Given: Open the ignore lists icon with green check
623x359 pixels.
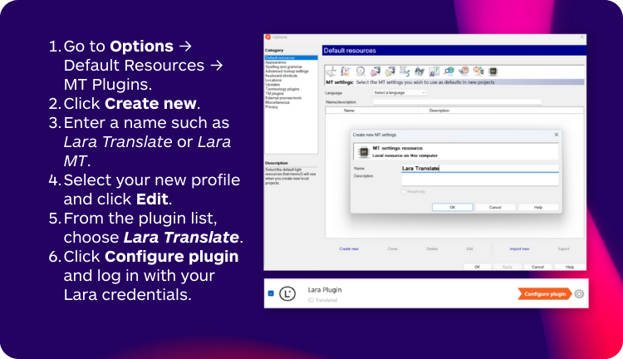Looking at the screenshot, I should (x=419, y=71).
